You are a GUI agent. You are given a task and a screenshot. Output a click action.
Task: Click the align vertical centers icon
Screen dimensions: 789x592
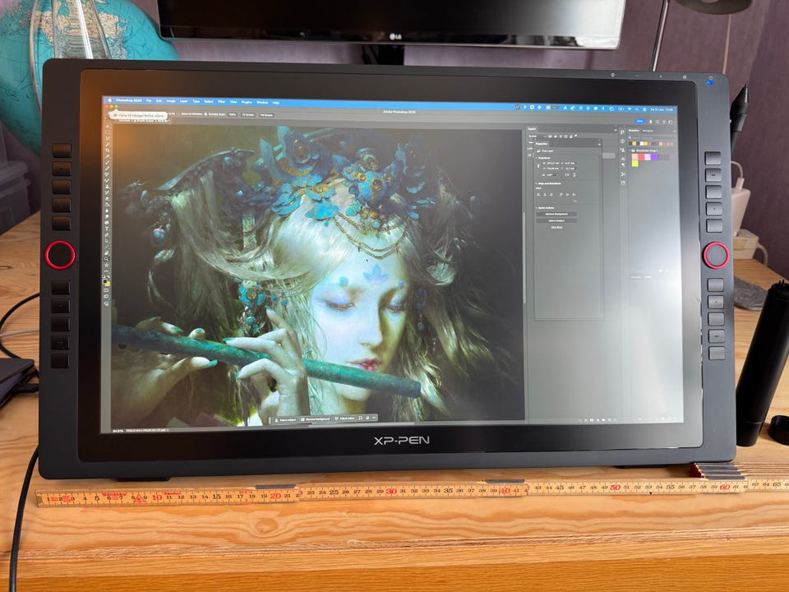(568, 194)
